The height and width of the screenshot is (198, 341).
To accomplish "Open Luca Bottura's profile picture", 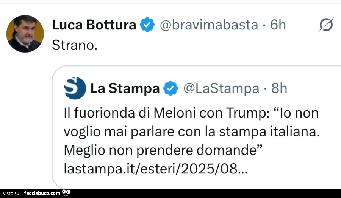I will click(x=25, y=34).
